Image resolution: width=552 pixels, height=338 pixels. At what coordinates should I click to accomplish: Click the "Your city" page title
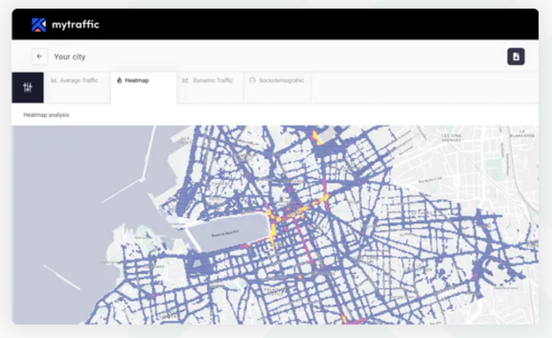[69, 56]
